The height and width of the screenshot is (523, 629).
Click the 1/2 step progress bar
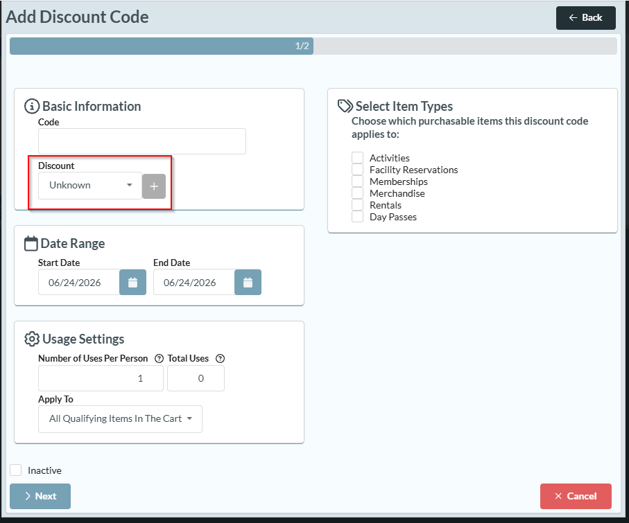tap(313, 46)
